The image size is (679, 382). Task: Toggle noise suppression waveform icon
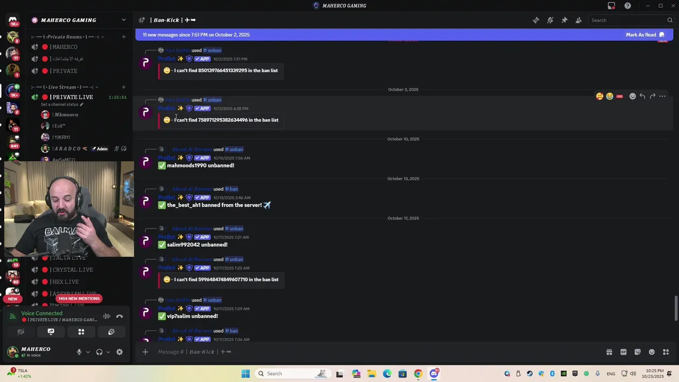click(107, 316)
